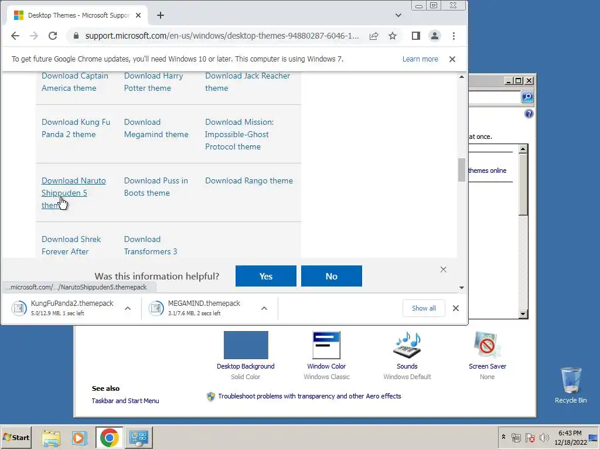Click the Personalization window search button

[x=527, y=97]
